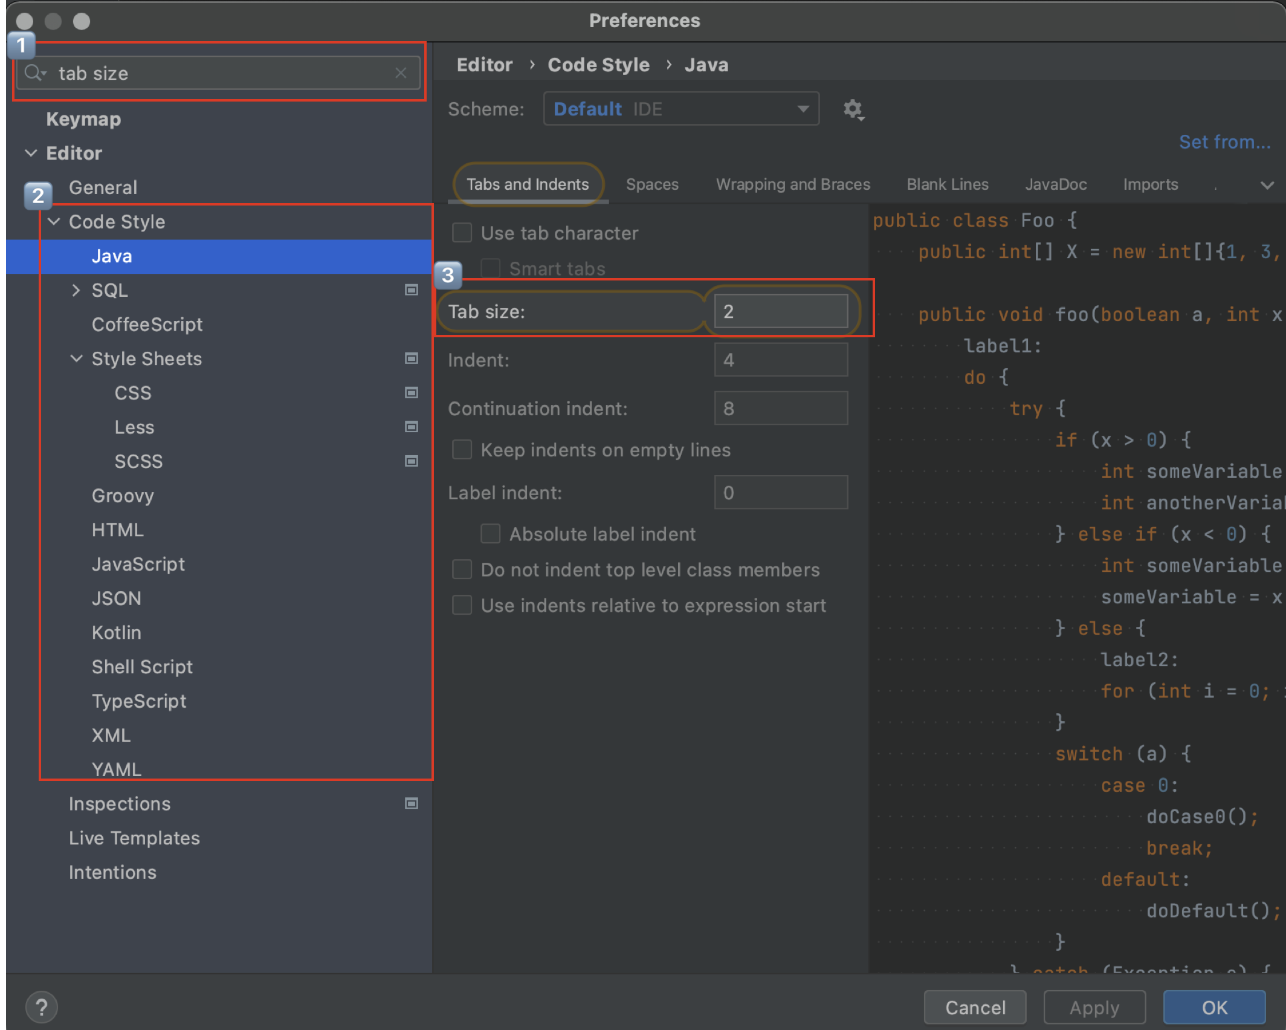The height and width of the screenshot is (1030, 1286).
Task: Click the Set from... link
Action: [1224, 142]
